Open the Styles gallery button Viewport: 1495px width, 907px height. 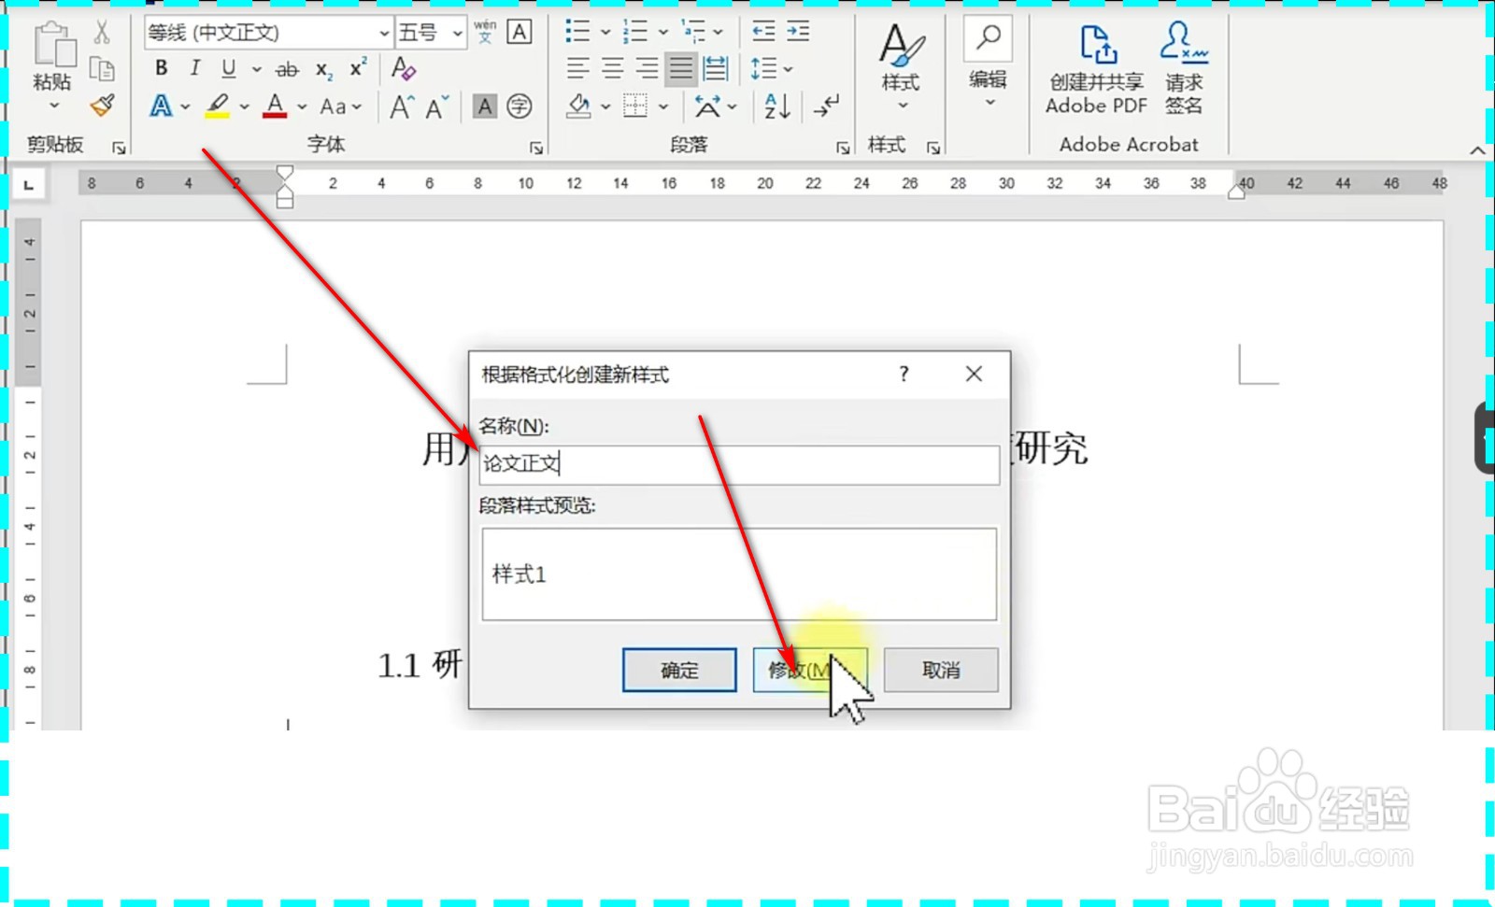(901, 65)
